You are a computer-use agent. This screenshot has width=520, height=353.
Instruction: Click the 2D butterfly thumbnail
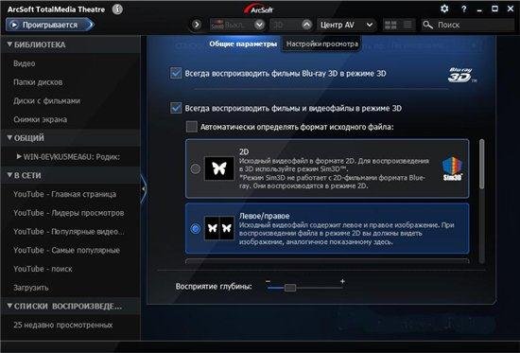tap(219, 168)
